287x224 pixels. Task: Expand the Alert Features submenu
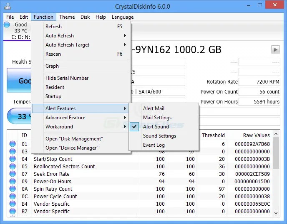pos(81,108)
